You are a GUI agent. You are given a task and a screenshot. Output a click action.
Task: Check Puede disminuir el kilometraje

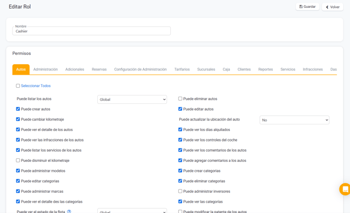18,160
